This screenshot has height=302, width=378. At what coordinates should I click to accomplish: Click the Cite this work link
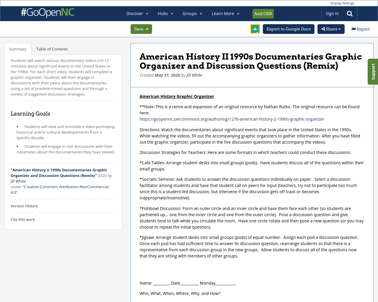pyautogui.click(x=23, y=219)
